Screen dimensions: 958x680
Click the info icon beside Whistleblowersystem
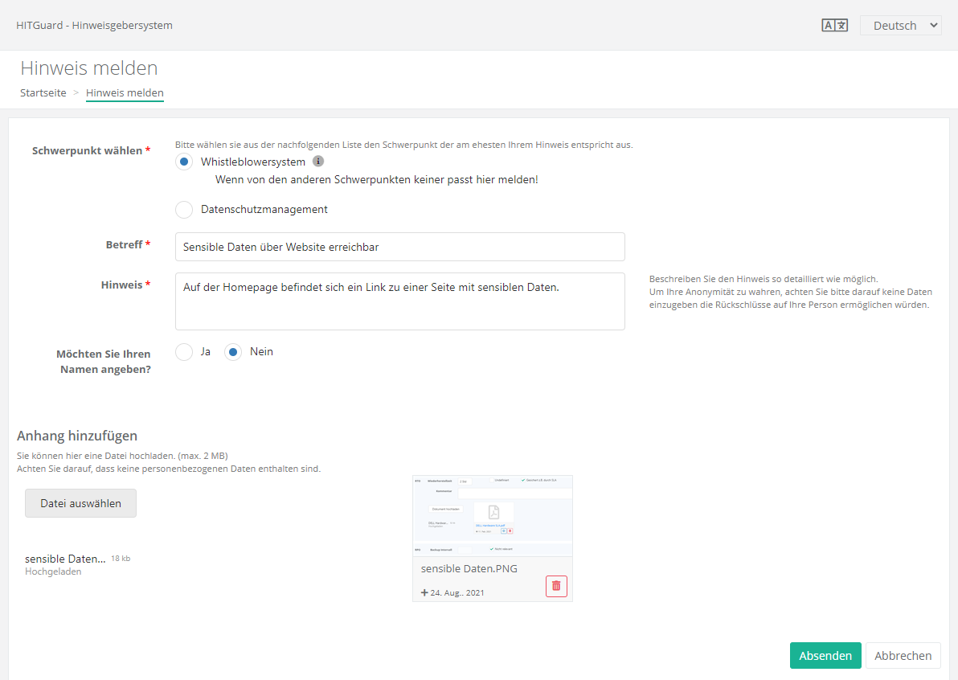click(x=318, y=162)
